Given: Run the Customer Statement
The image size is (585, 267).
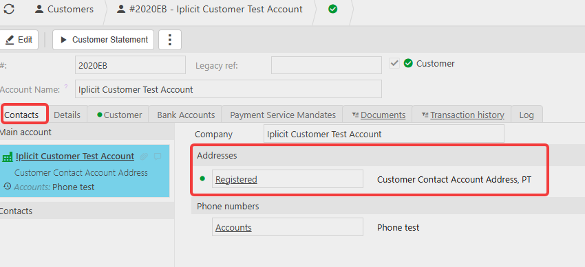Looking at the screenshot, I should click(103, 40).
